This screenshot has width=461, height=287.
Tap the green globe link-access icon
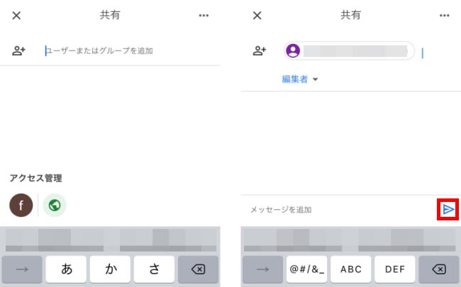(55, 205)
